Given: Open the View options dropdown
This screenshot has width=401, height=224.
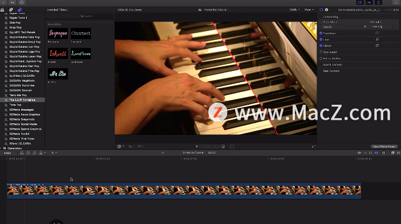Looking at the screenshot, I should pos(309,10).
